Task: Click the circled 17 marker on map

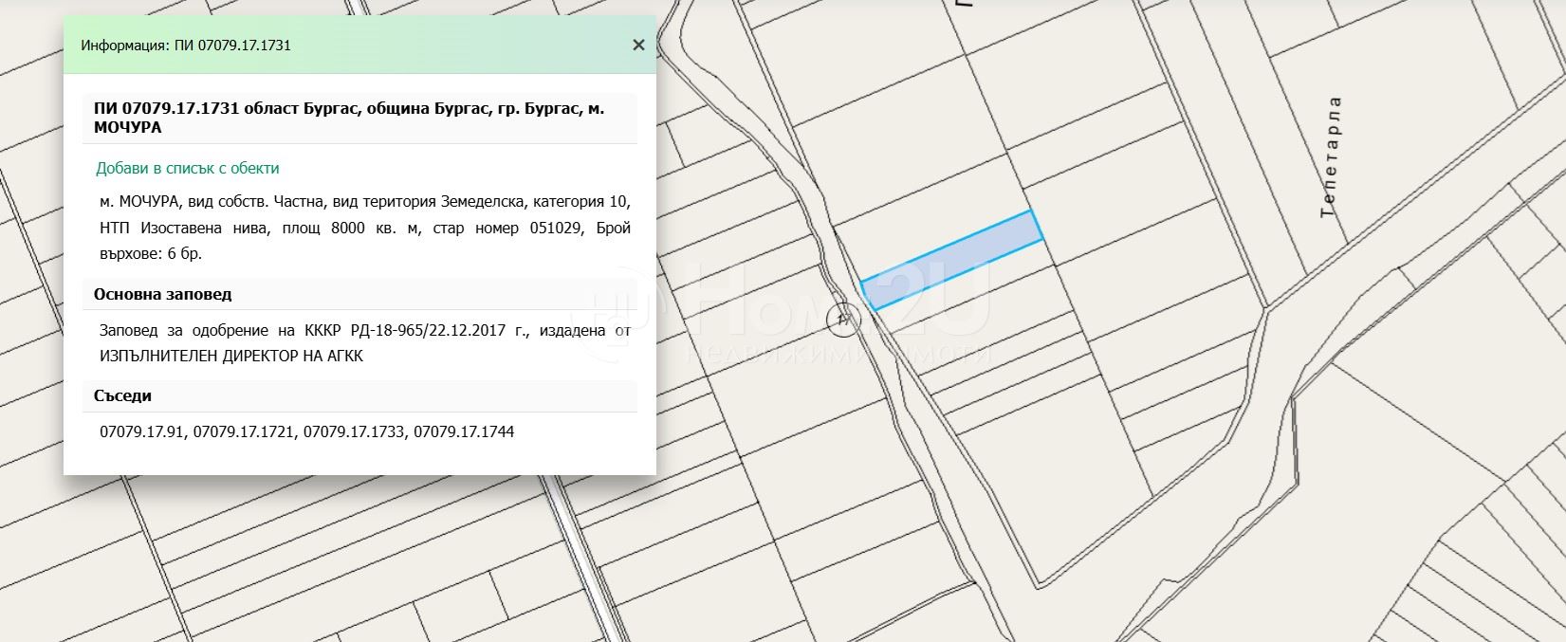Action: 840,321
